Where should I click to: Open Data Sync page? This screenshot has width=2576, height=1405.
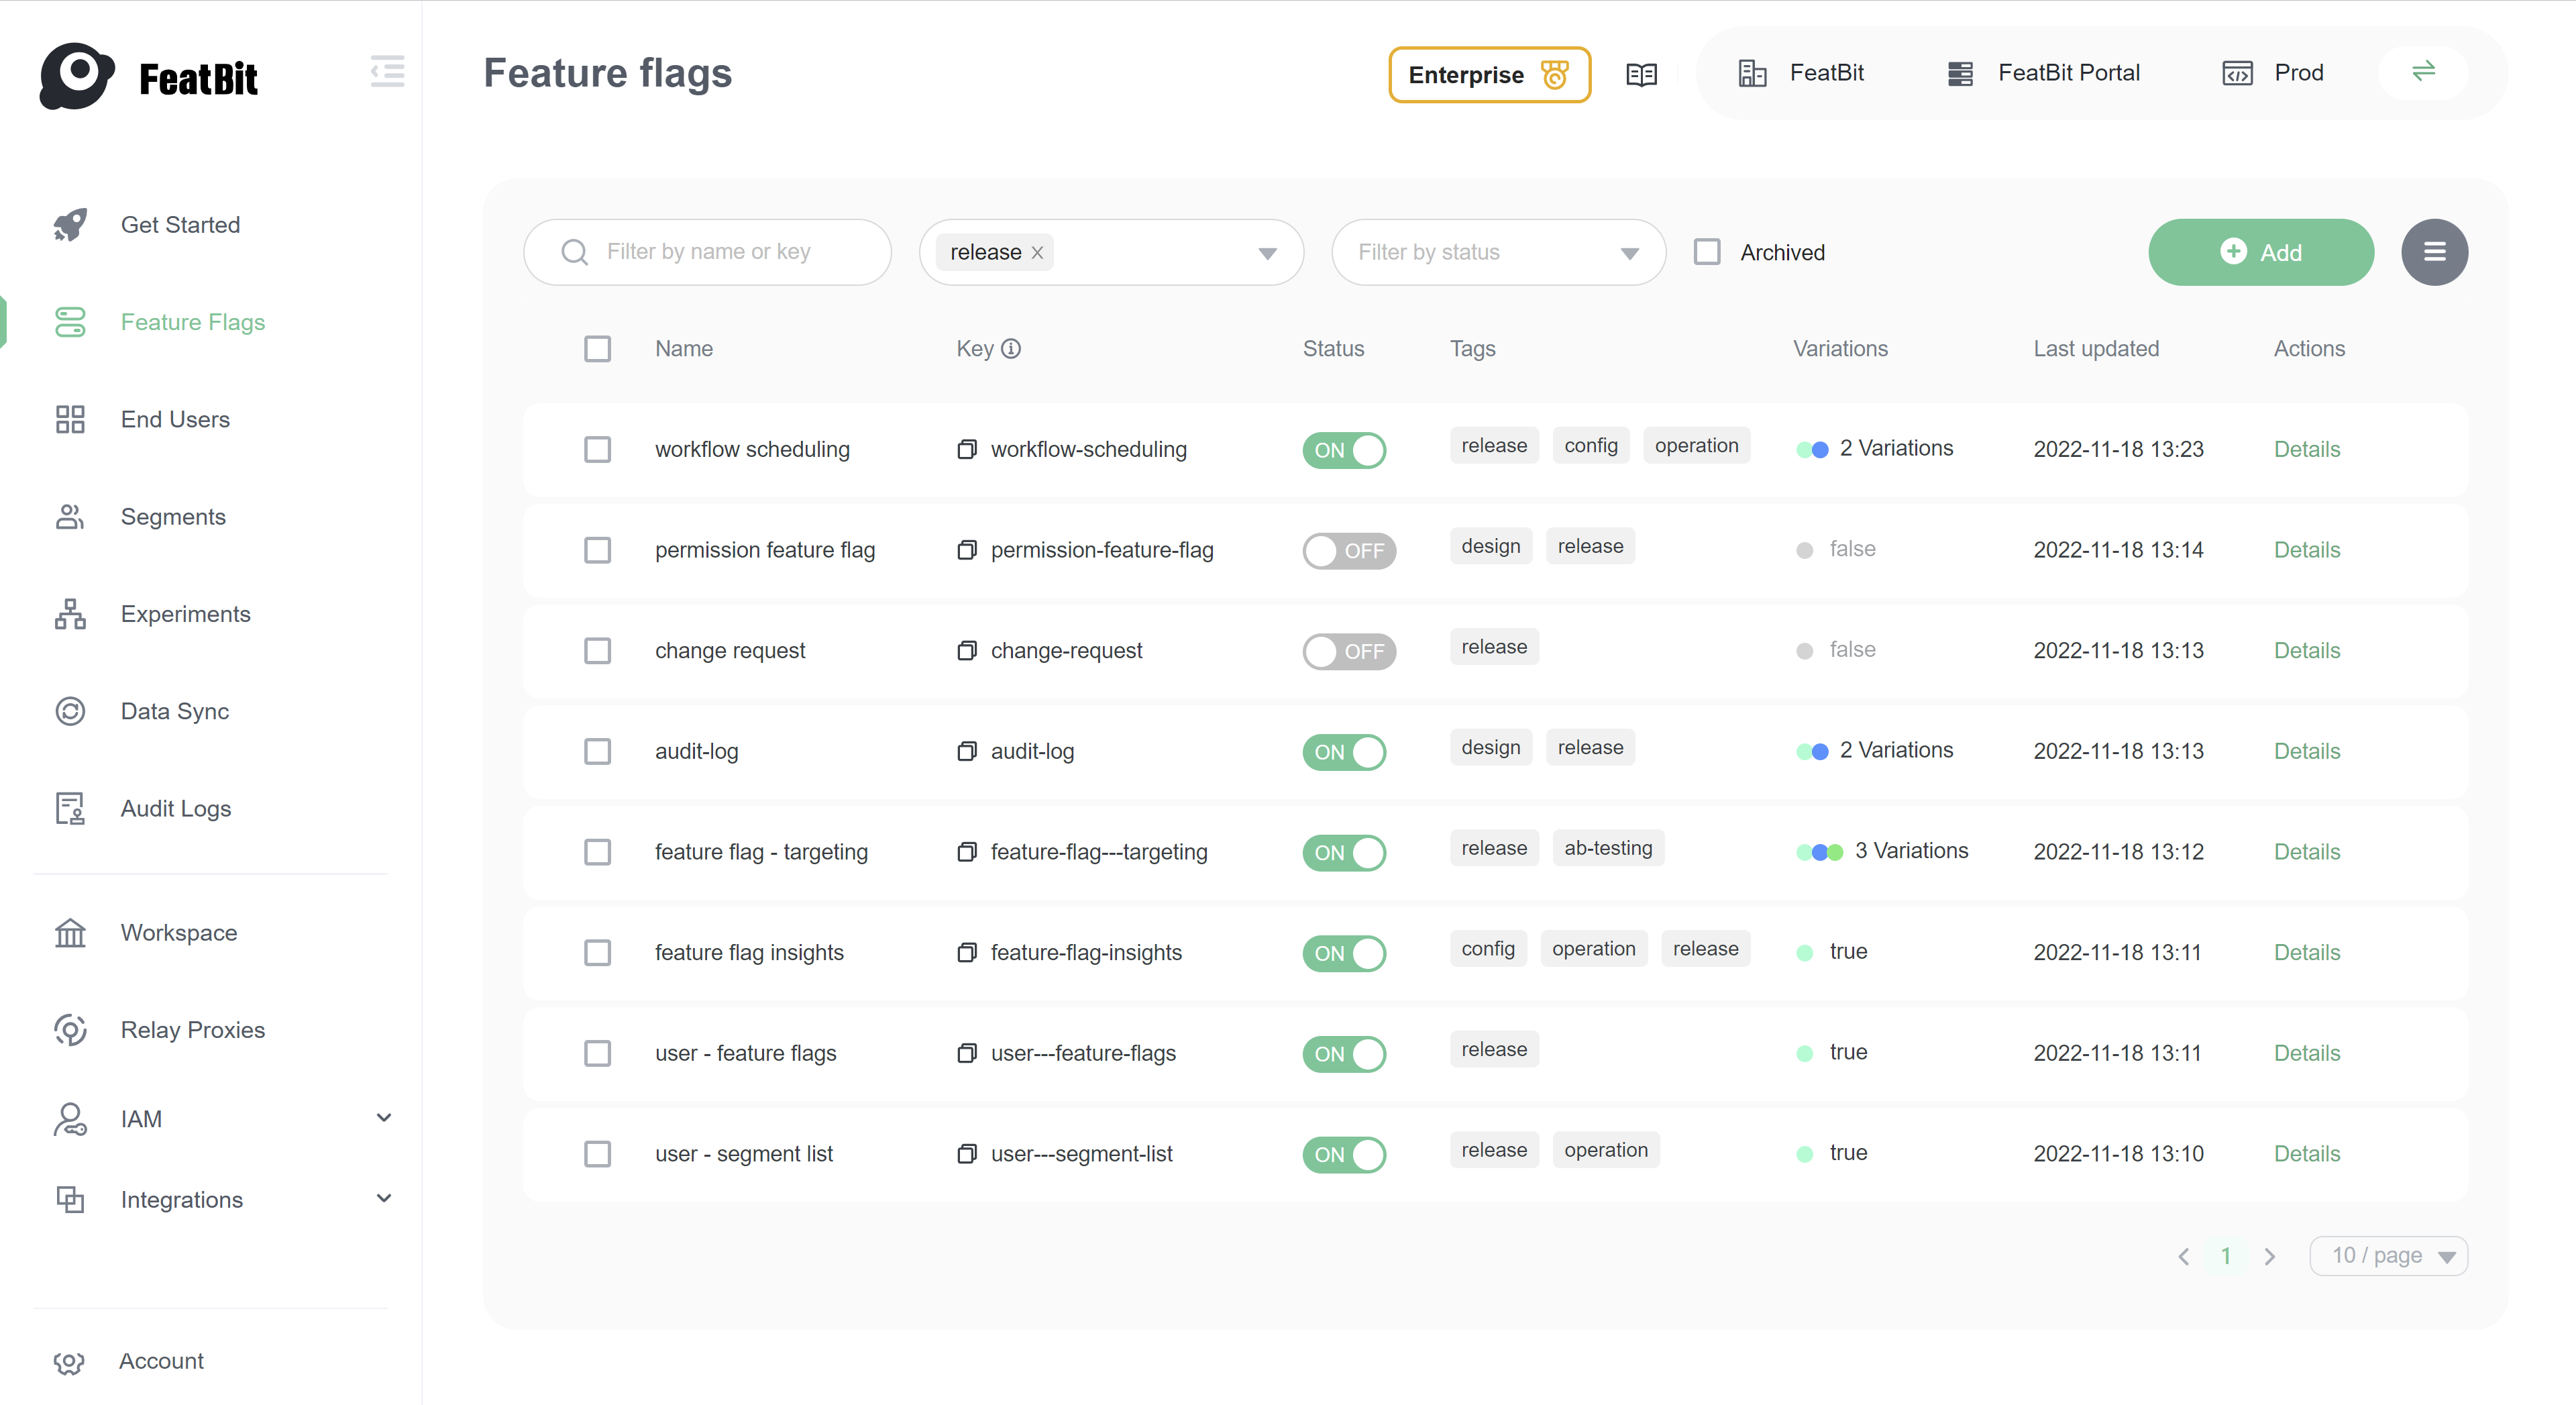tap(175, 711)
